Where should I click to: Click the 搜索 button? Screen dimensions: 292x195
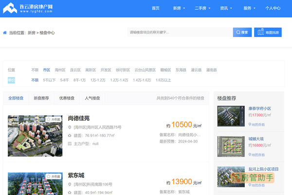click(x=242, y=32)
